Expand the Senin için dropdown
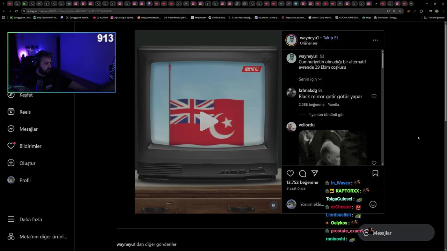The image size is (447, 251). pos(310,79)
